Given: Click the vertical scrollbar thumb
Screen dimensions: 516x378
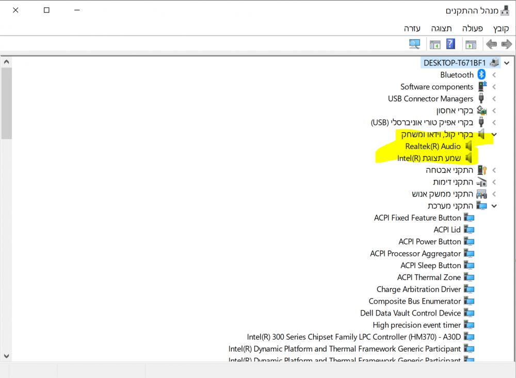Looking at the screenshot, I should [6, 103].
